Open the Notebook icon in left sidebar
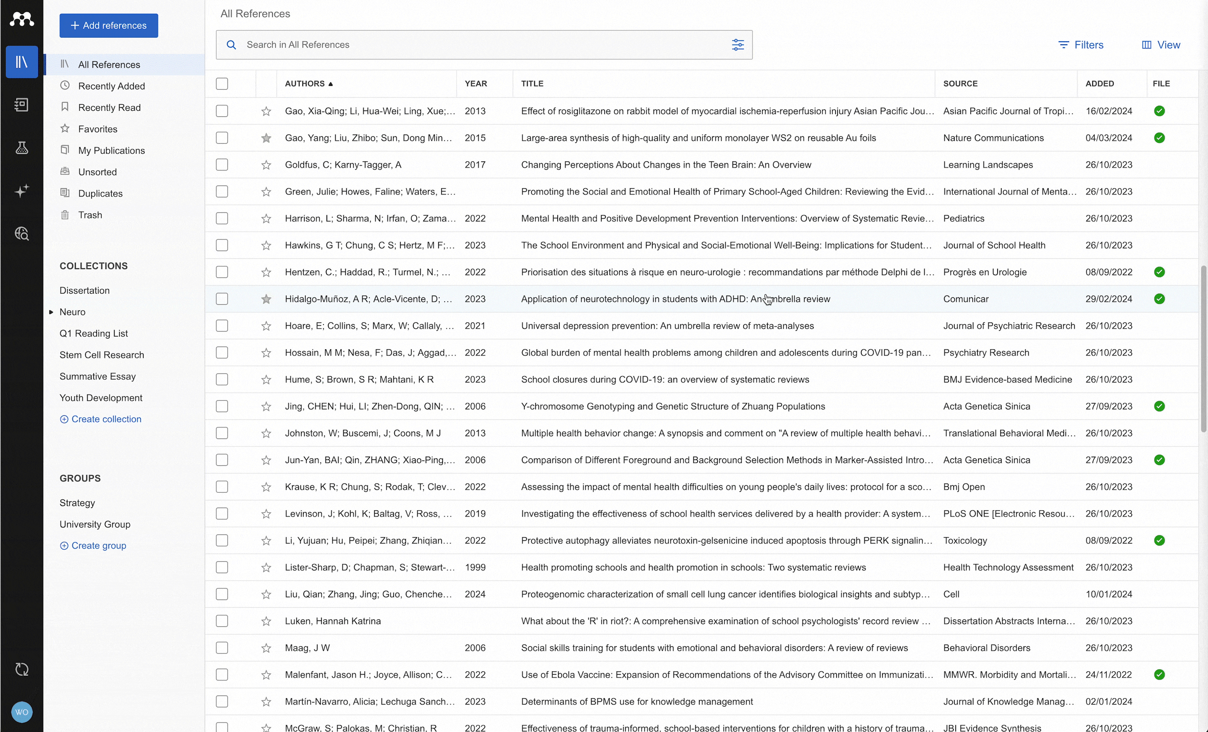This screenshot has height=732, width=1208. (x=21, y=105)
